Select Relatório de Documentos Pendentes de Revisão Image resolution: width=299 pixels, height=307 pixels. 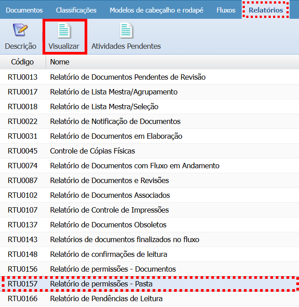(x=128, y=77)
